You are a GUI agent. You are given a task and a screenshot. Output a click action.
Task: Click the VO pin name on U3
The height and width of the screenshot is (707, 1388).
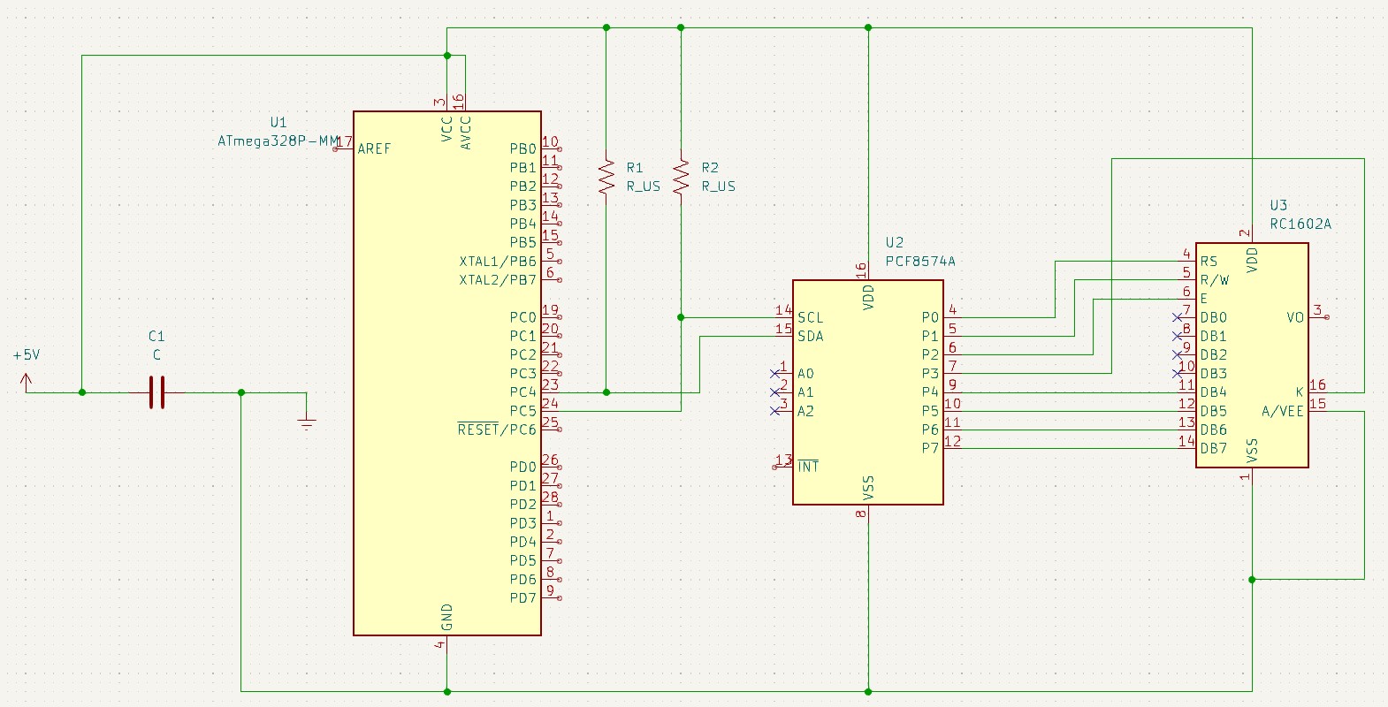1295,317
